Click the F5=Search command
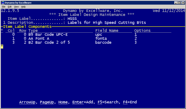This screenshot has height=109, width=186. (108, 102)
